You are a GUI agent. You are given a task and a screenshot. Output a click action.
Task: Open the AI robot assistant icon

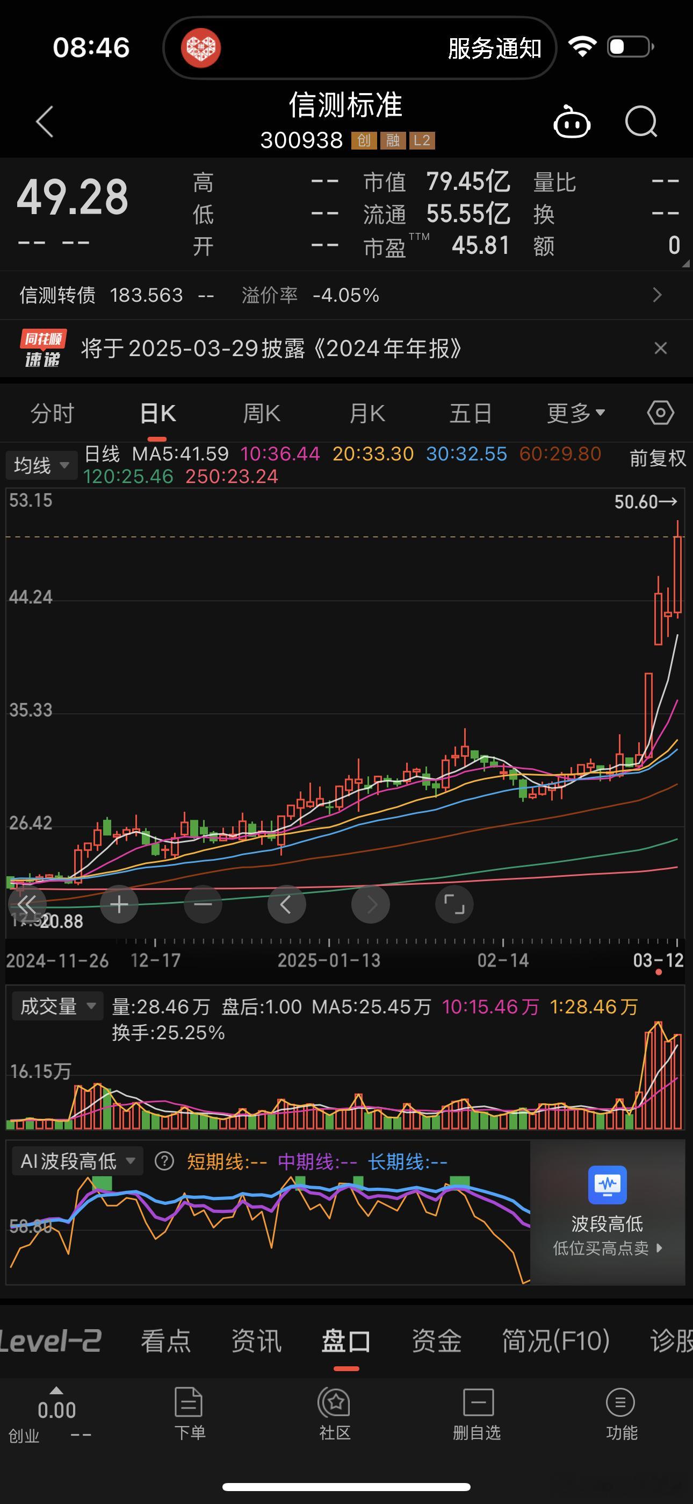tap(572, 121)
